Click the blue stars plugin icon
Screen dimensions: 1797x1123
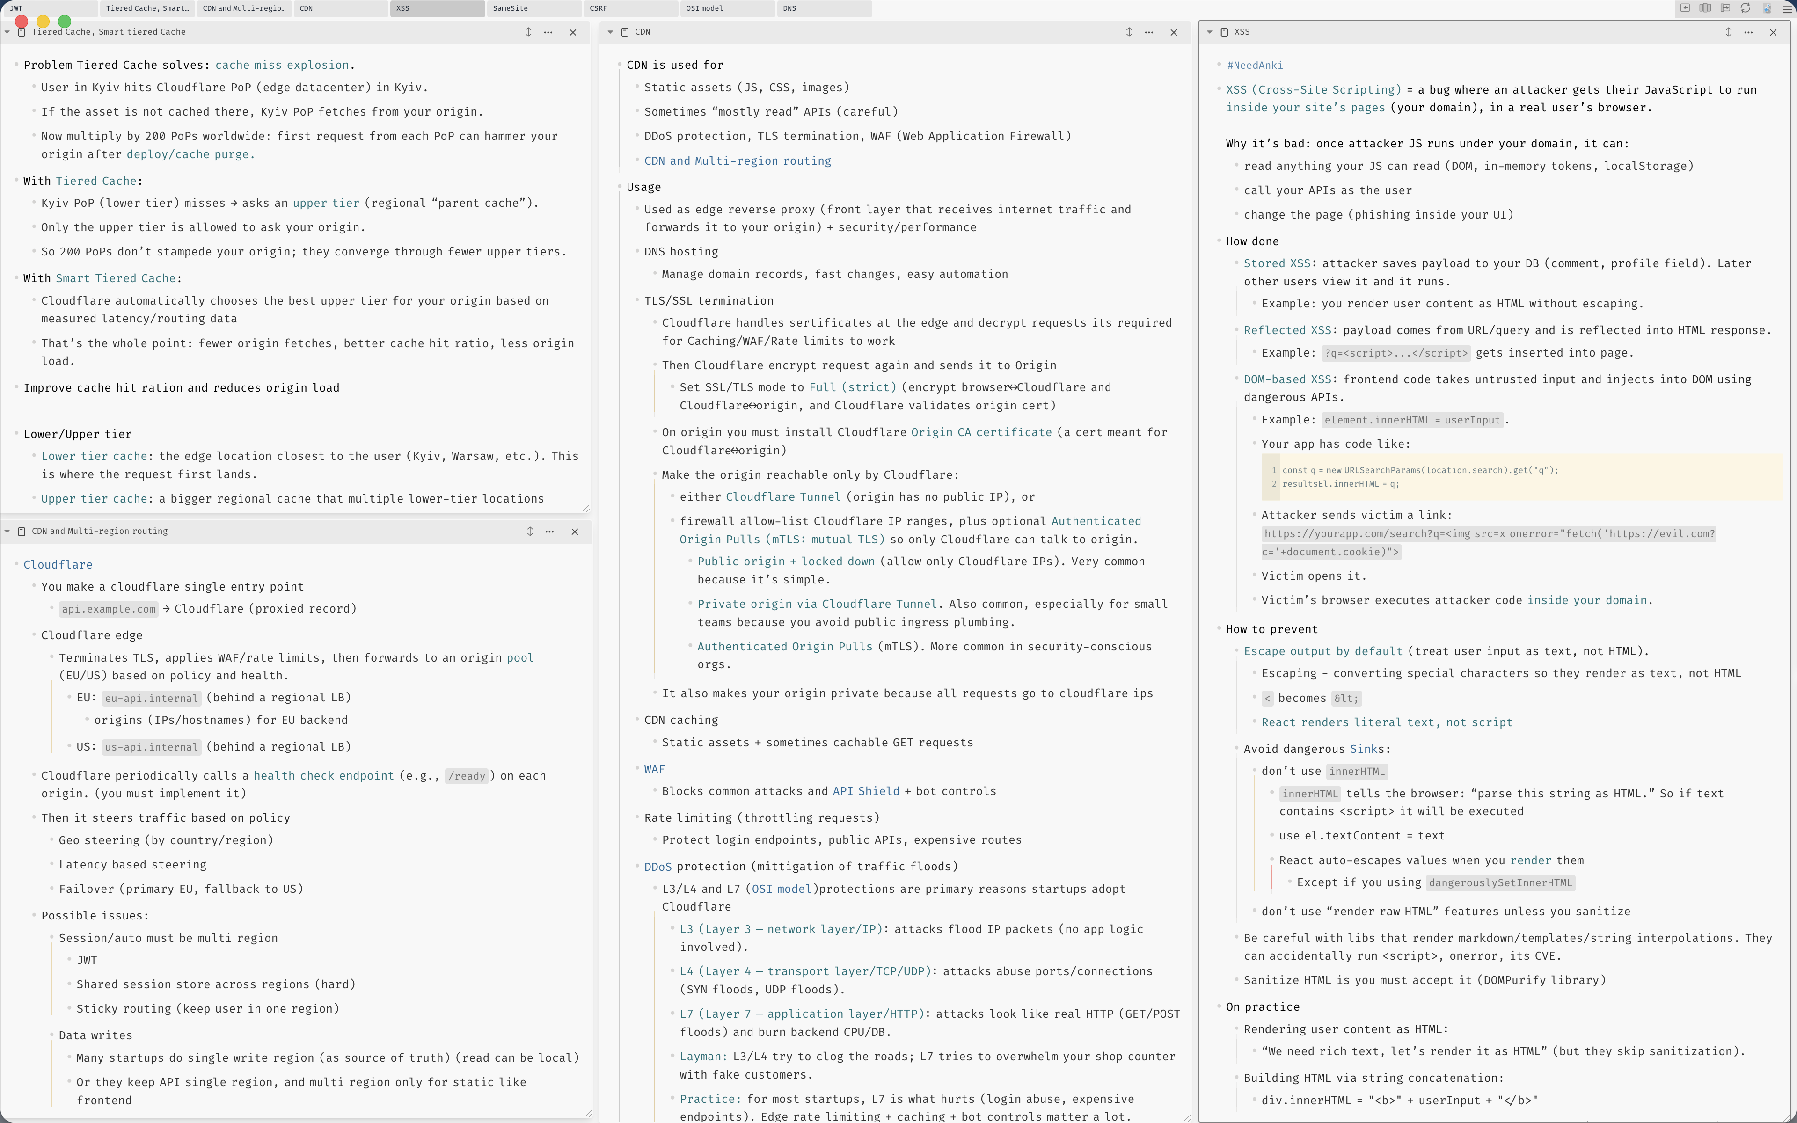point(1767,8)
